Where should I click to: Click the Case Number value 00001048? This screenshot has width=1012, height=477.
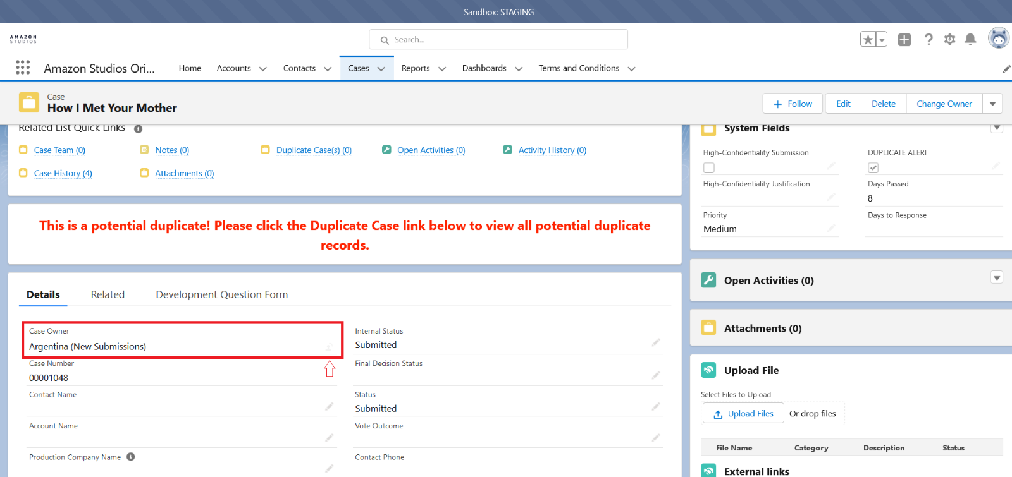(x=49, y=378)
